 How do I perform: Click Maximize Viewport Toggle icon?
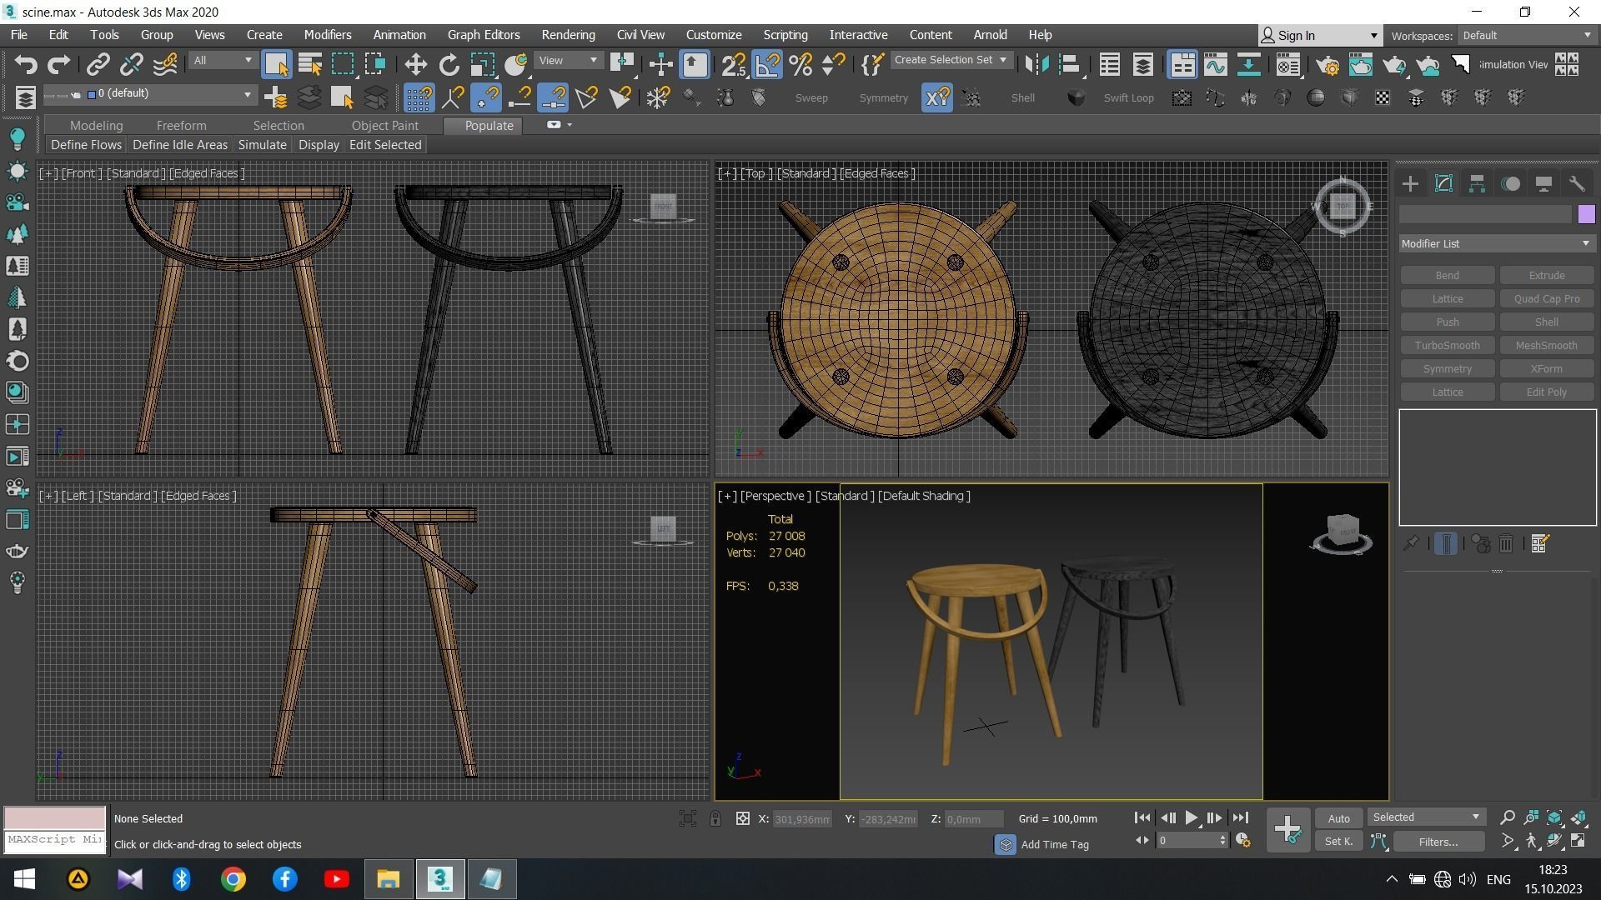(1578, 842)
